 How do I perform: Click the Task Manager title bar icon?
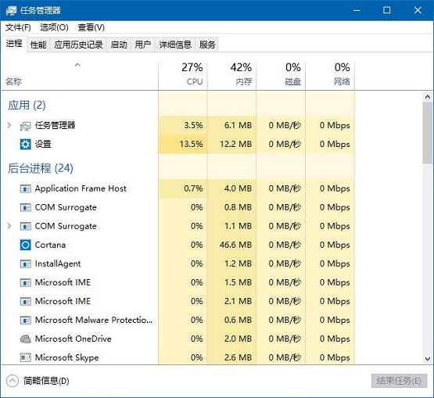pos(11,10)
